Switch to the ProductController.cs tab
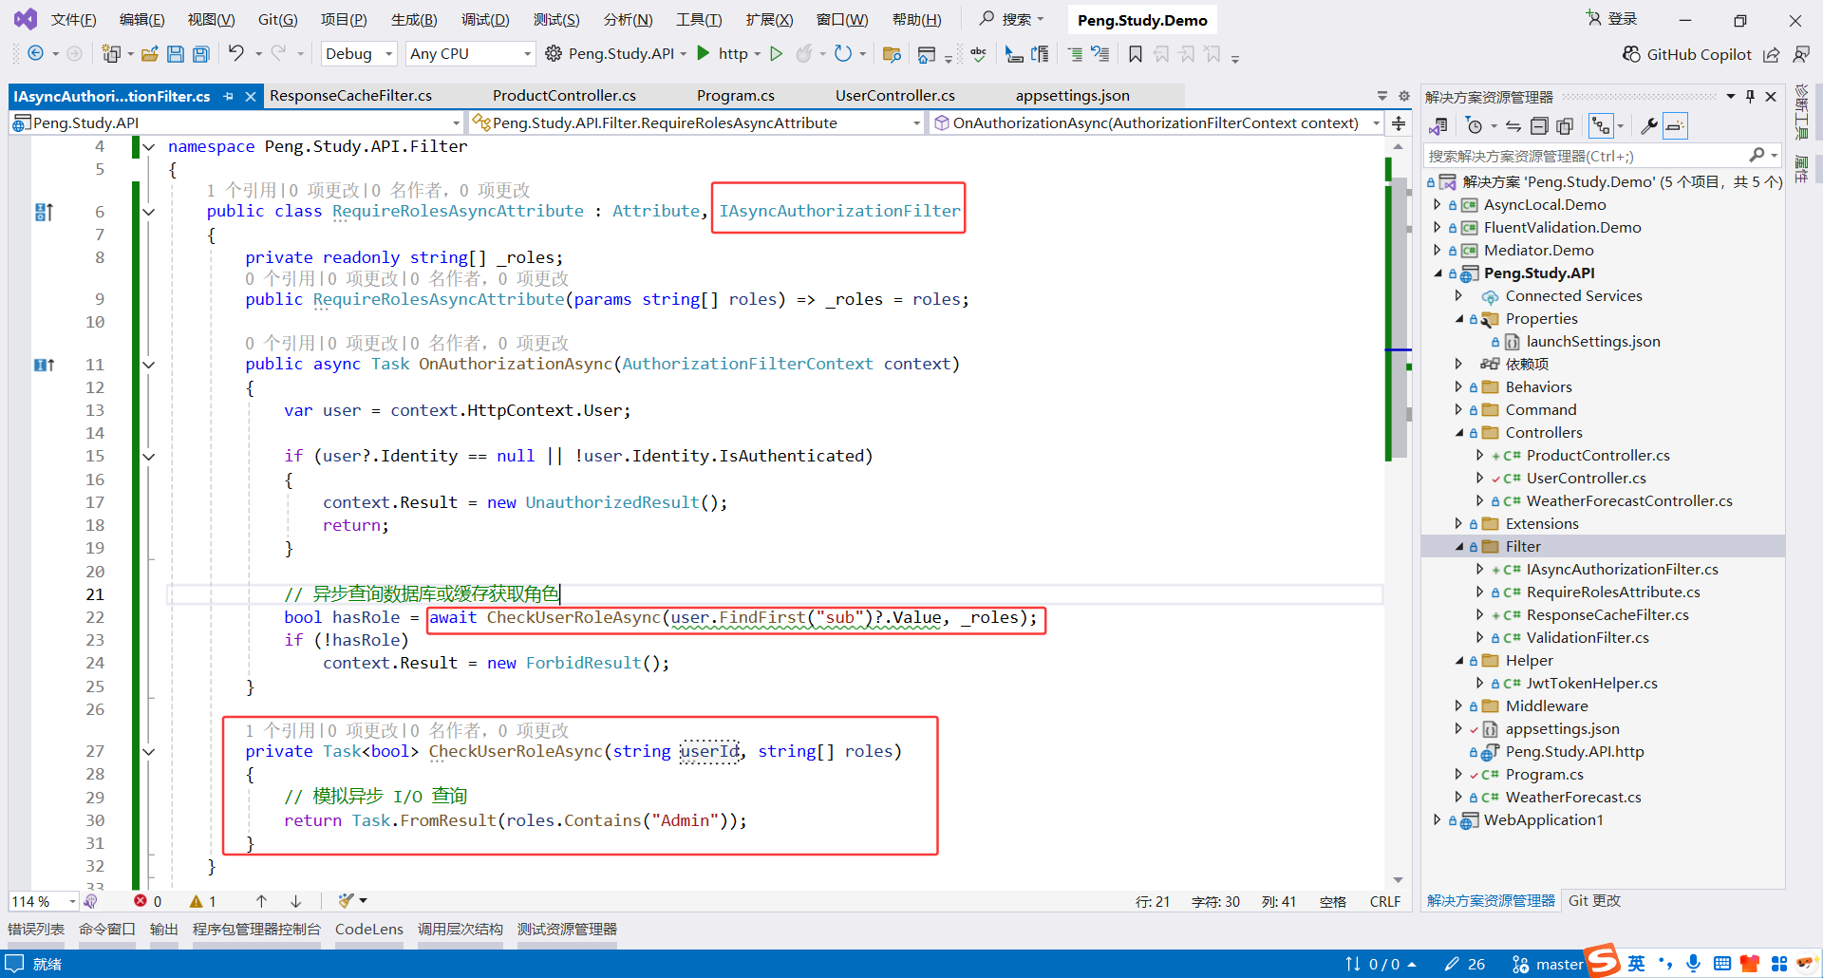The image size is (1823, 978). pos(564,96)
